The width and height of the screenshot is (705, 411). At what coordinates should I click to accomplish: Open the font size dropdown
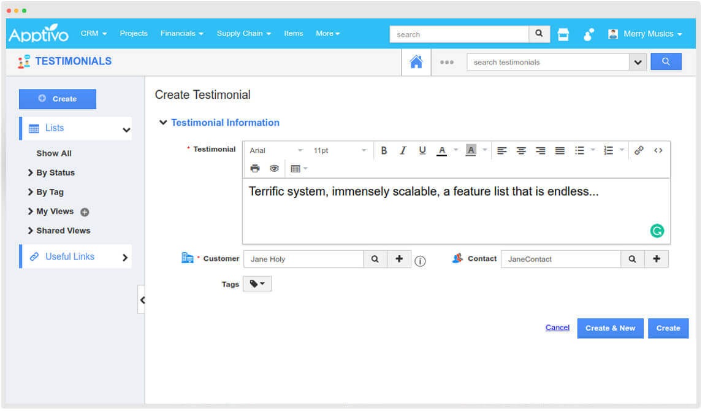pyautogui.click(x=340, y=150)
